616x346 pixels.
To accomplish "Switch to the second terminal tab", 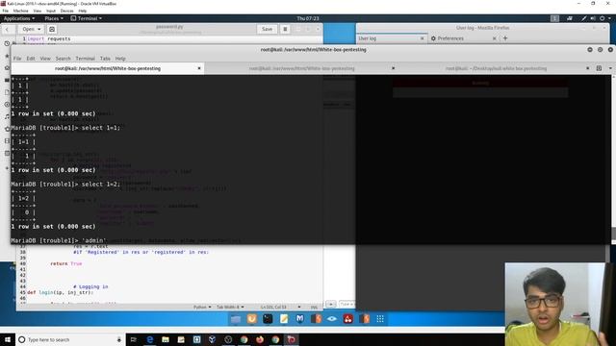I will tap(301, 68).
